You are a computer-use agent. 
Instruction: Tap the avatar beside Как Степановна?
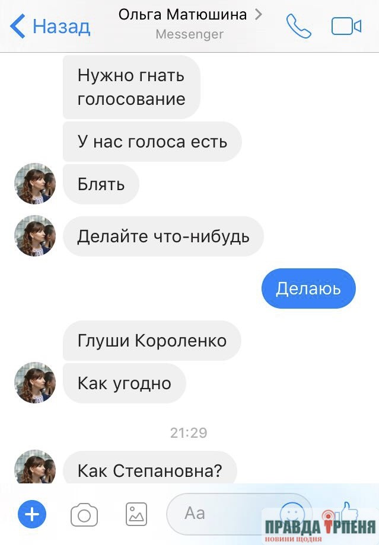pyautogui.click(x=35, y=467)
